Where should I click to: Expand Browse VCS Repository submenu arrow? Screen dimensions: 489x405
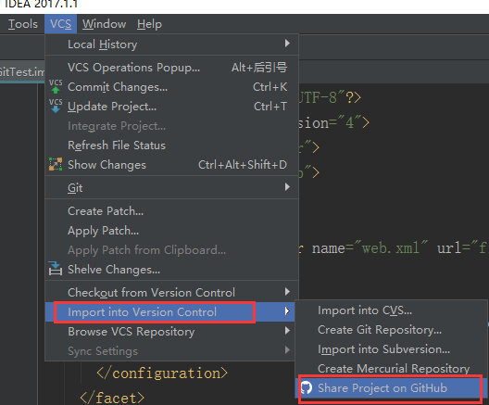coord(287,331)
